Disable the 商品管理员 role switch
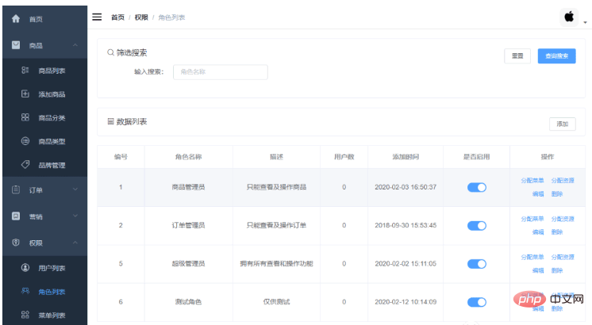The height and width of the screenshot is (325, 592). [477, 187]
